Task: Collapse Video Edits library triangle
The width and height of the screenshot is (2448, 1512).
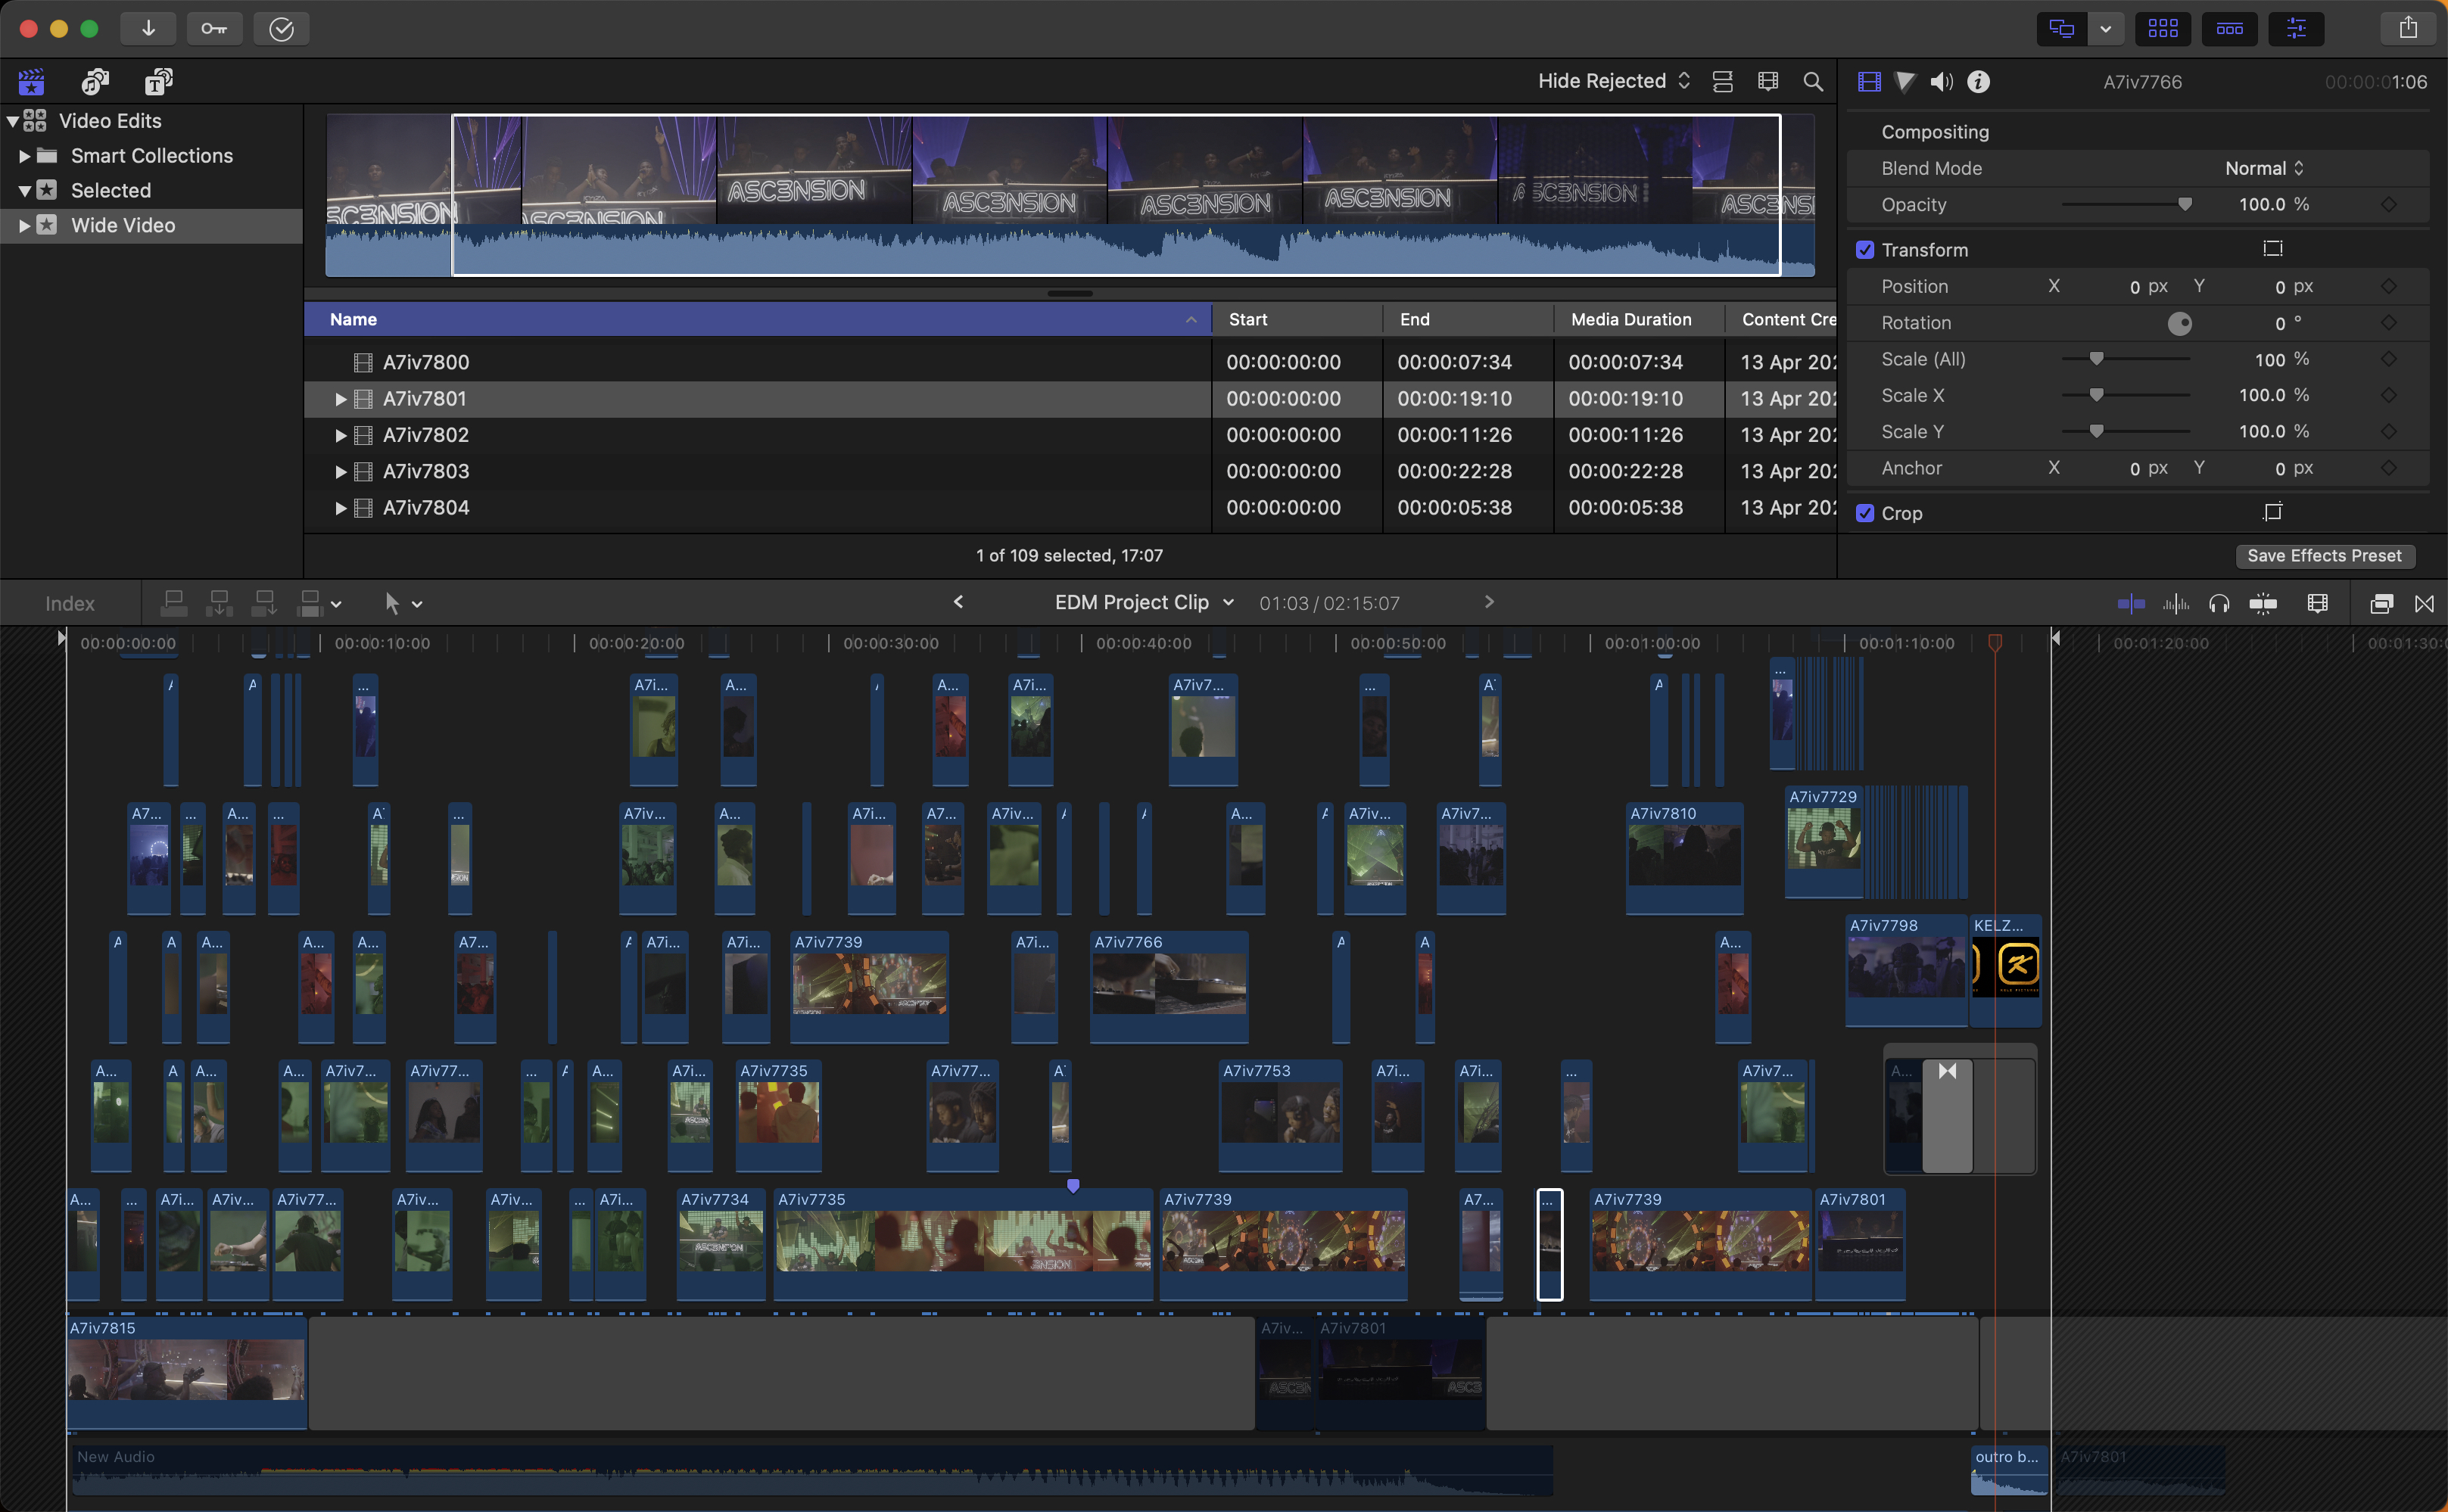Action: pyautogui.click(x=12, y=121)
